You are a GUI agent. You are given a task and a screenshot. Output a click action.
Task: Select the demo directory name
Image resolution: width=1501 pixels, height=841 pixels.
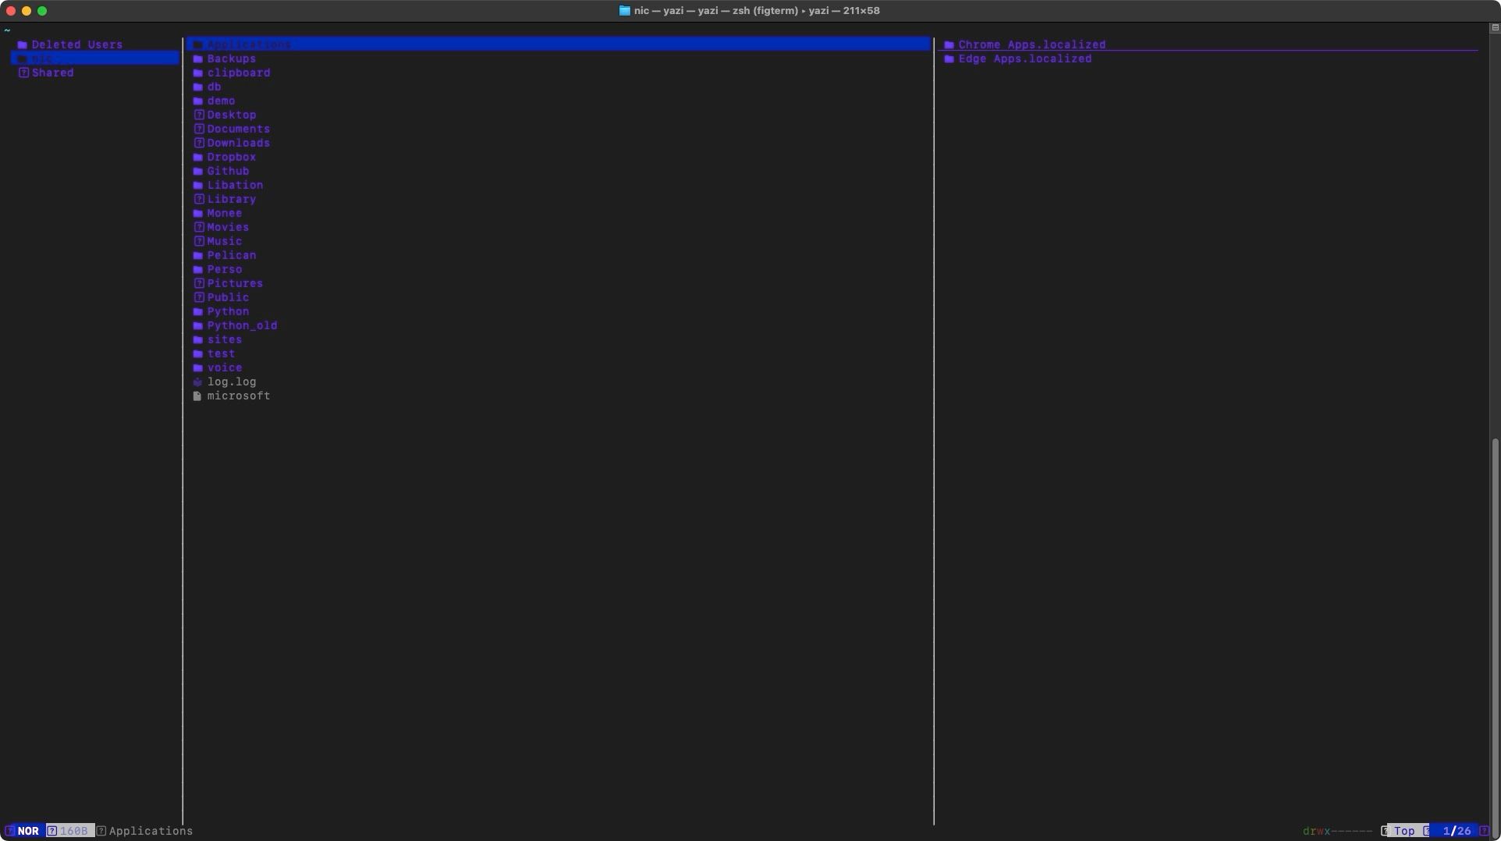click(x=222, y=101)
